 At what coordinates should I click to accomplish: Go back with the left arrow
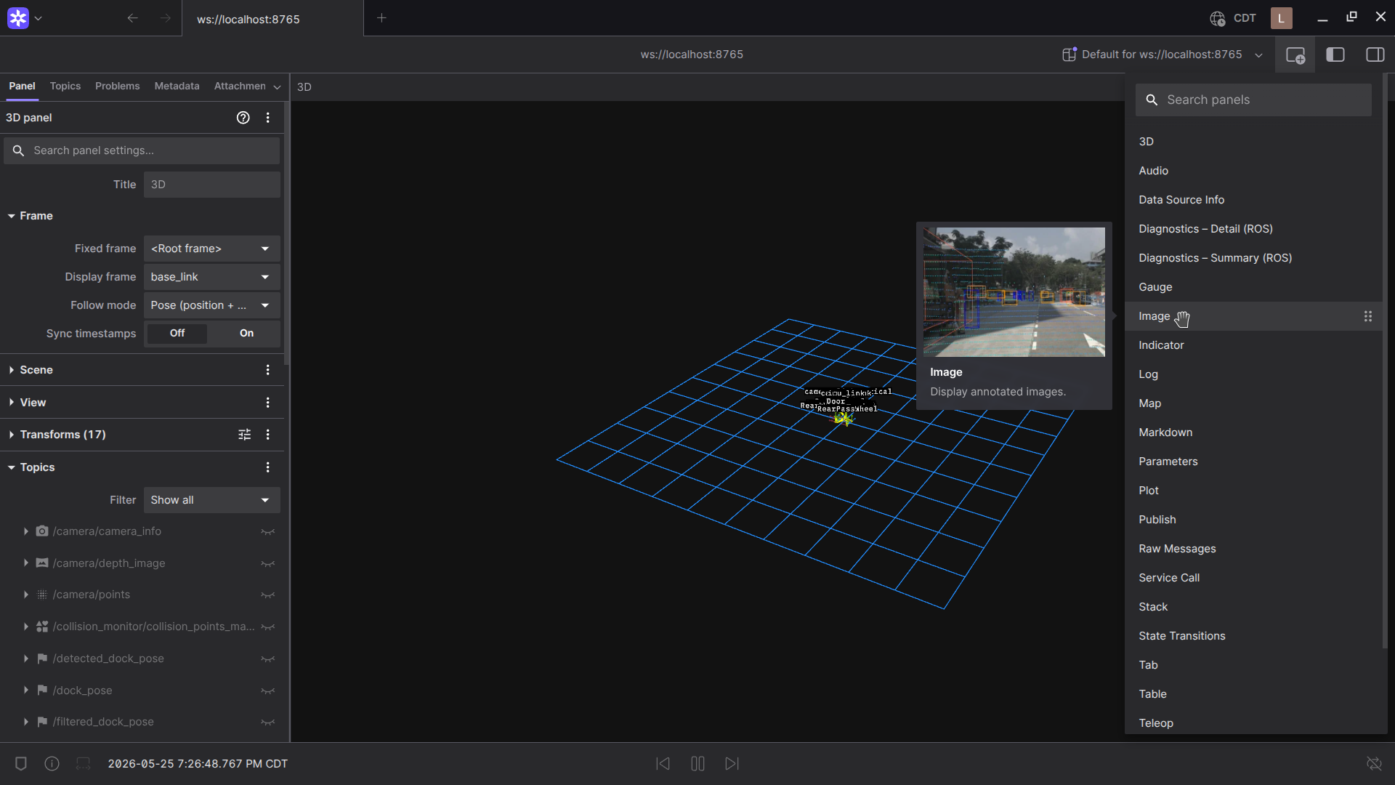click(x=132, y=18)
